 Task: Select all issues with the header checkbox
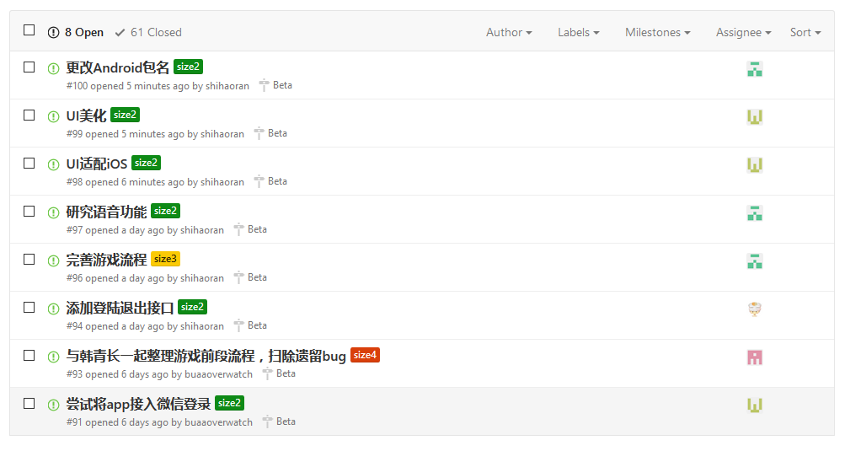(29, 30)
